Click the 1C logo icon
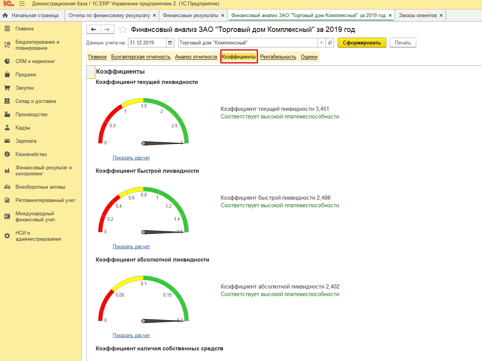Viewport: 482px width, 361px height. (8, 4)
